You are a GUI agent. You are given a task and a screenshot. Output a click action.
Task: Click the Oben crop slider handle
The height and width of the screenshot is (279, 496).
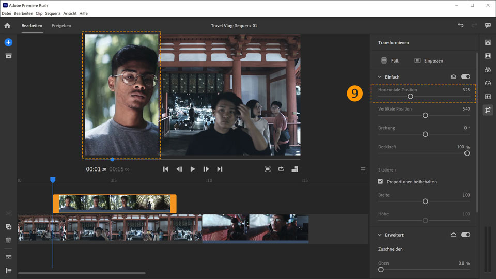tap(381, 270)
